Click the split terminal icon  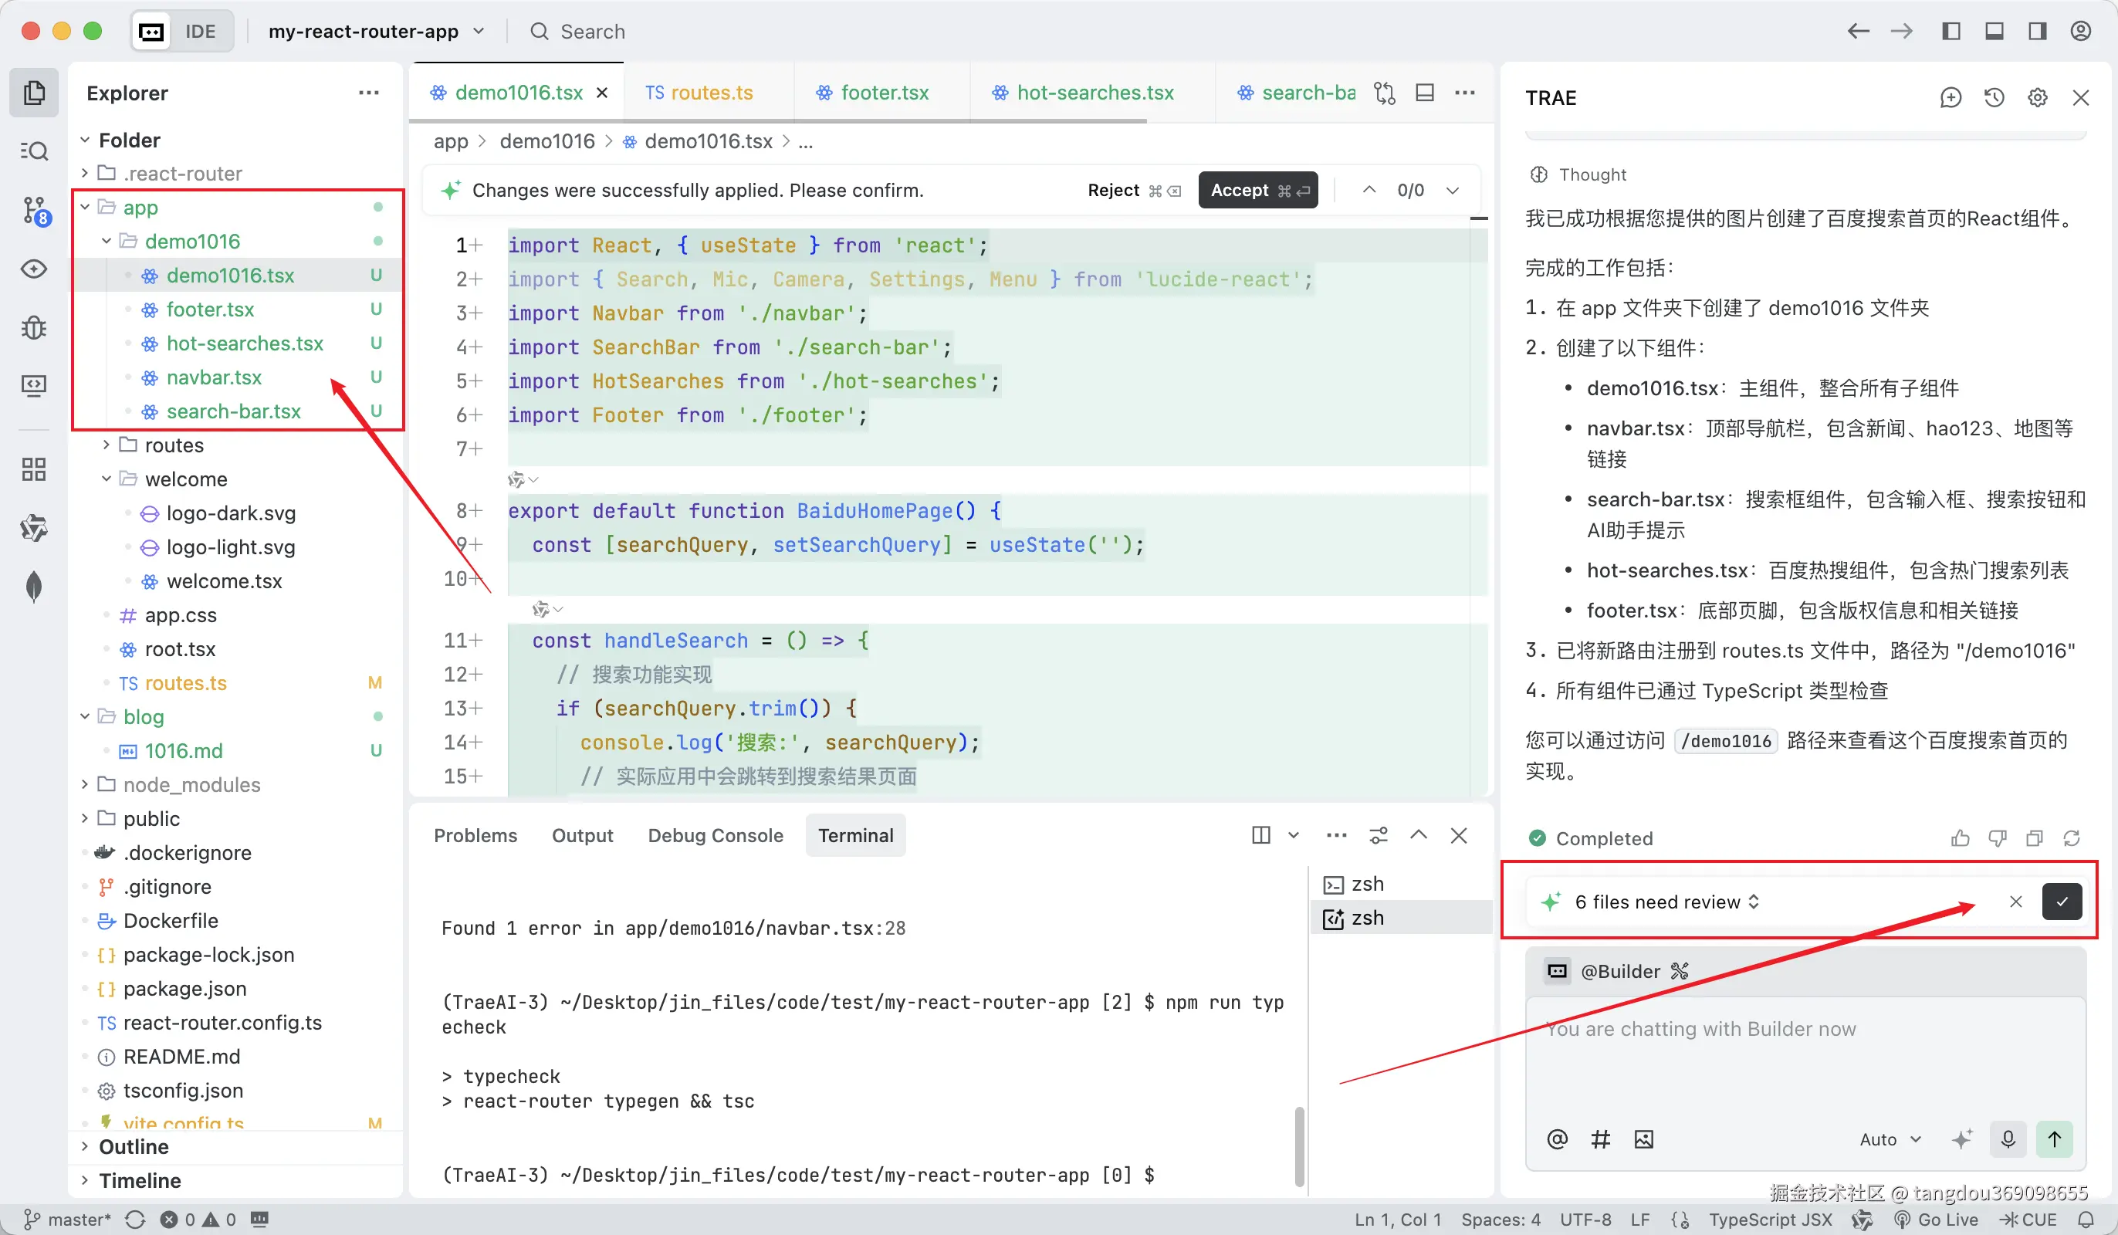click(1260, 835)
